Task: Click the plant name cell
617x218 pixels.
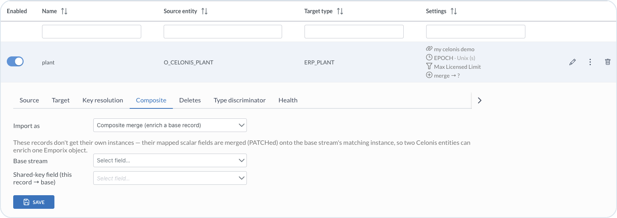Action: (48, 62)
